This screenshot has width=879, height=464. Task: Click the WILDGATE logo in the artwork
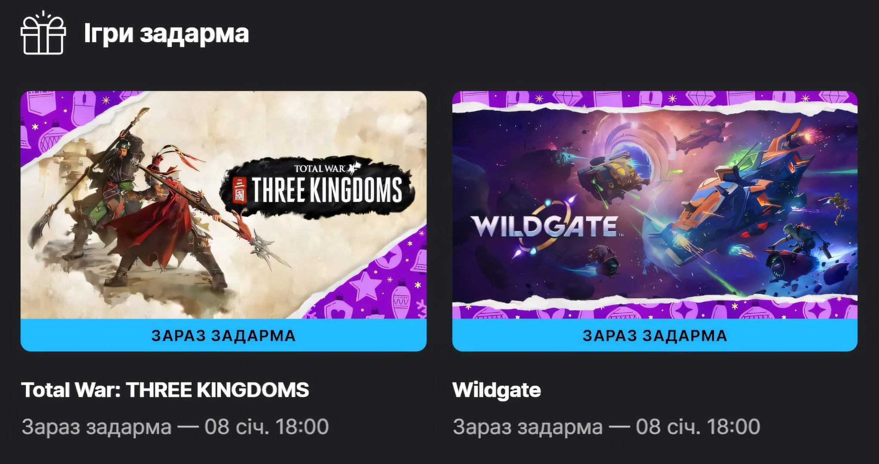(x=546, y=225)
